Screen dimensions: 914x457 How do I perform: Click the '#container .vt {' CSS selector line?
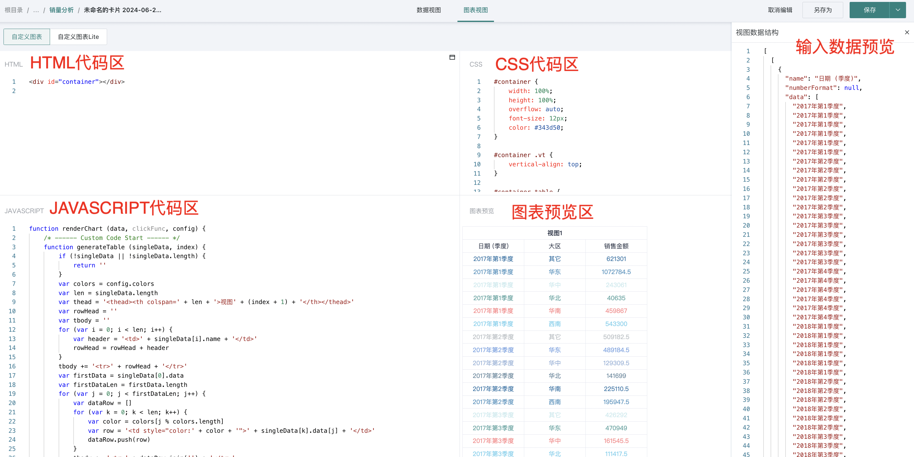click(523, 155)
